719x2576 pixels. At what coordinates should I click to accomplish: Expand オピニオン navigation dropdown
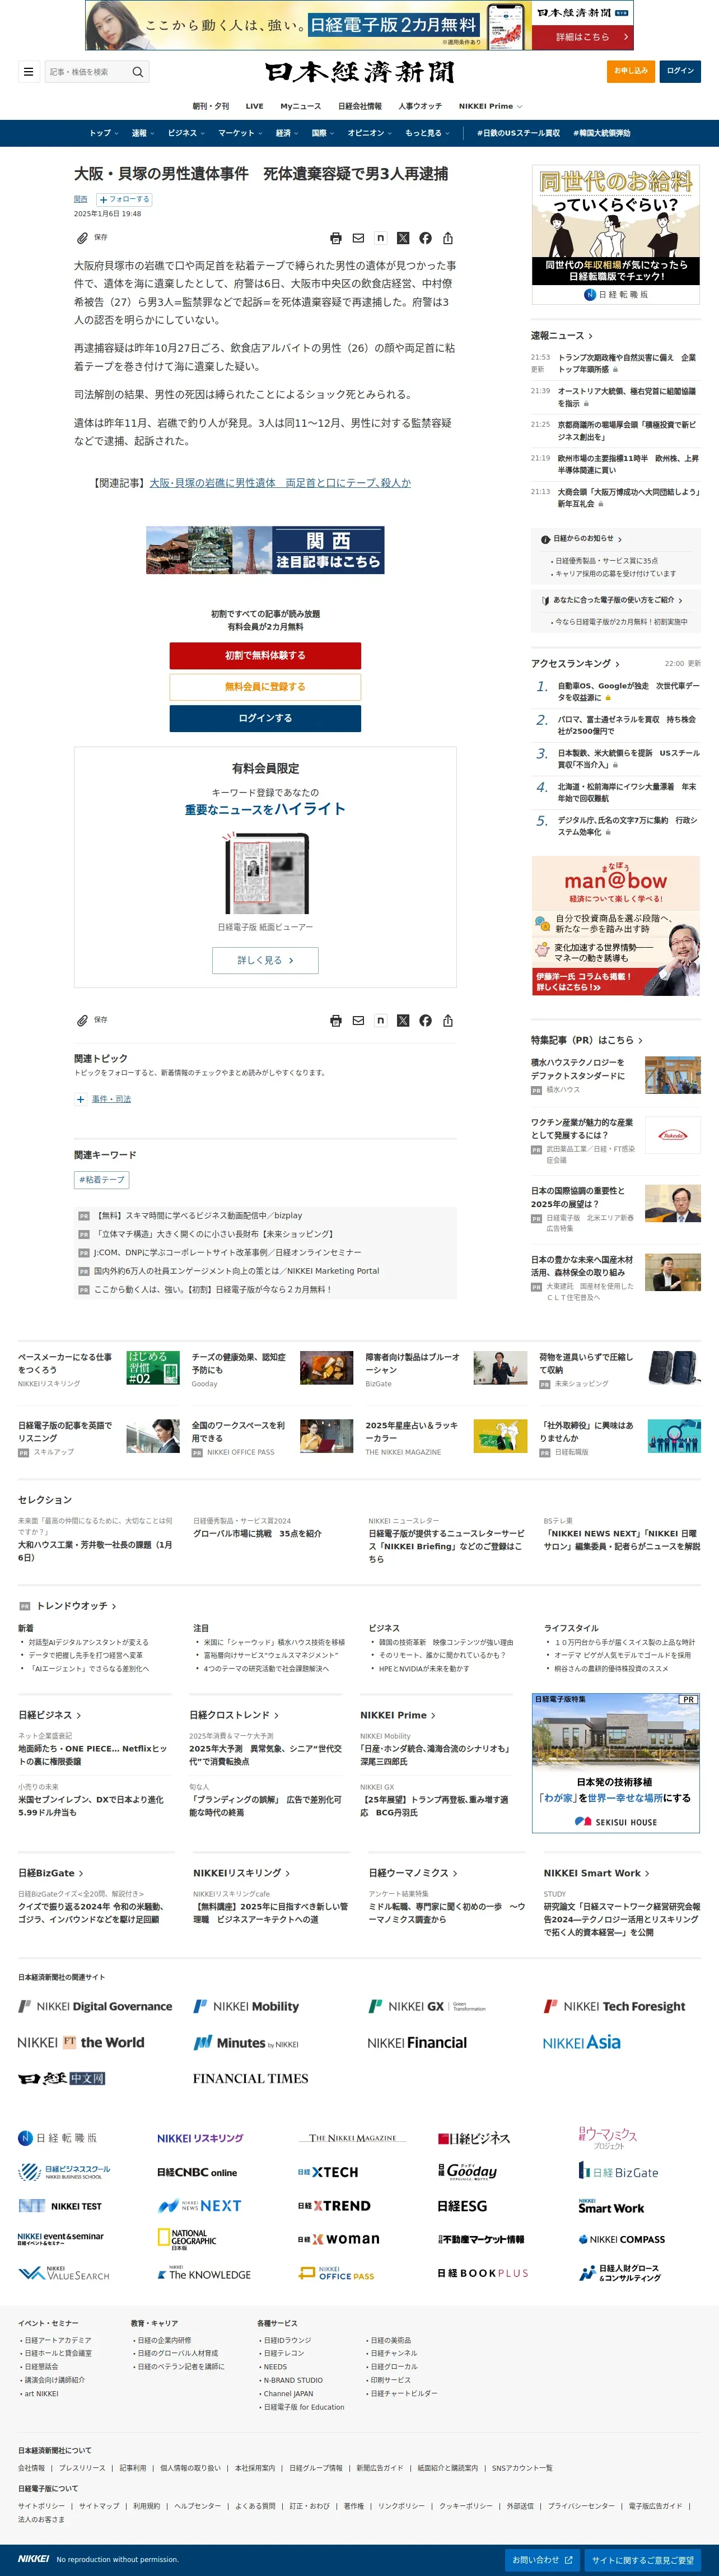coord(370,133)
